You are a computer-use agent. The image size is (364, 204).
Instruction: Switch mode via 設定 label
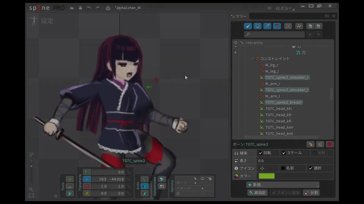(x=47, y=21)
